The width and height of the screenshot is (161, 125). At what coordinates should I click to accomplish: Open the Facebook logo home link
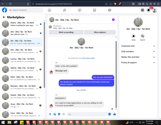[5, 10]
